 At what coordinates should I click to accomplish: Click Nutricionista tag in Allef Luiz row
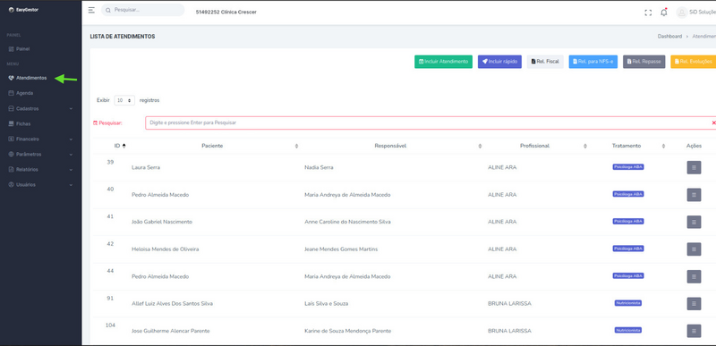pyautogui.click(x=628, y=303)
